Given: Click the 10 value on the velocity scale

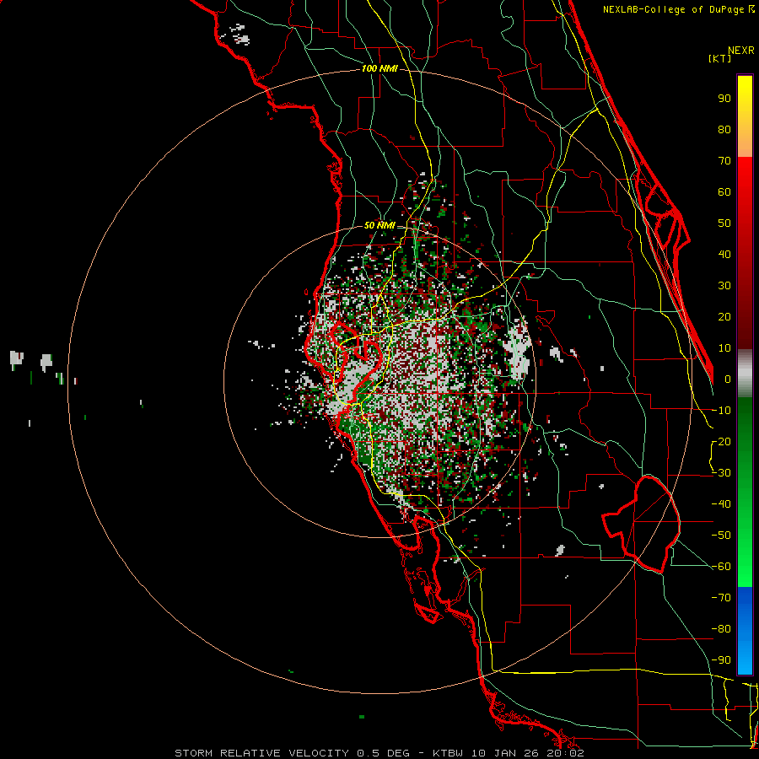Looking at the screenshot, I should pos(724,348).
